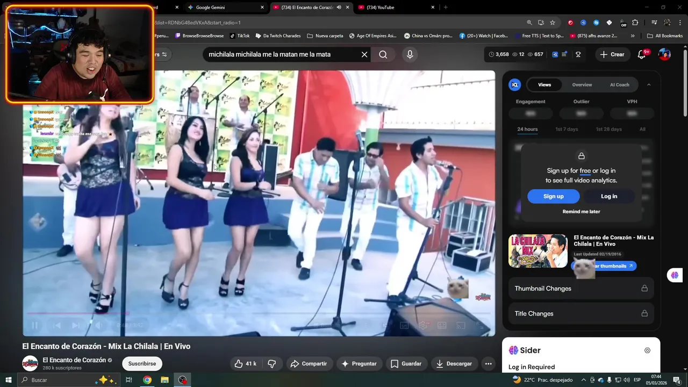Click the install app icon in address bar
The width and height of the screenshot is (688, 387).
coord(541,23)
